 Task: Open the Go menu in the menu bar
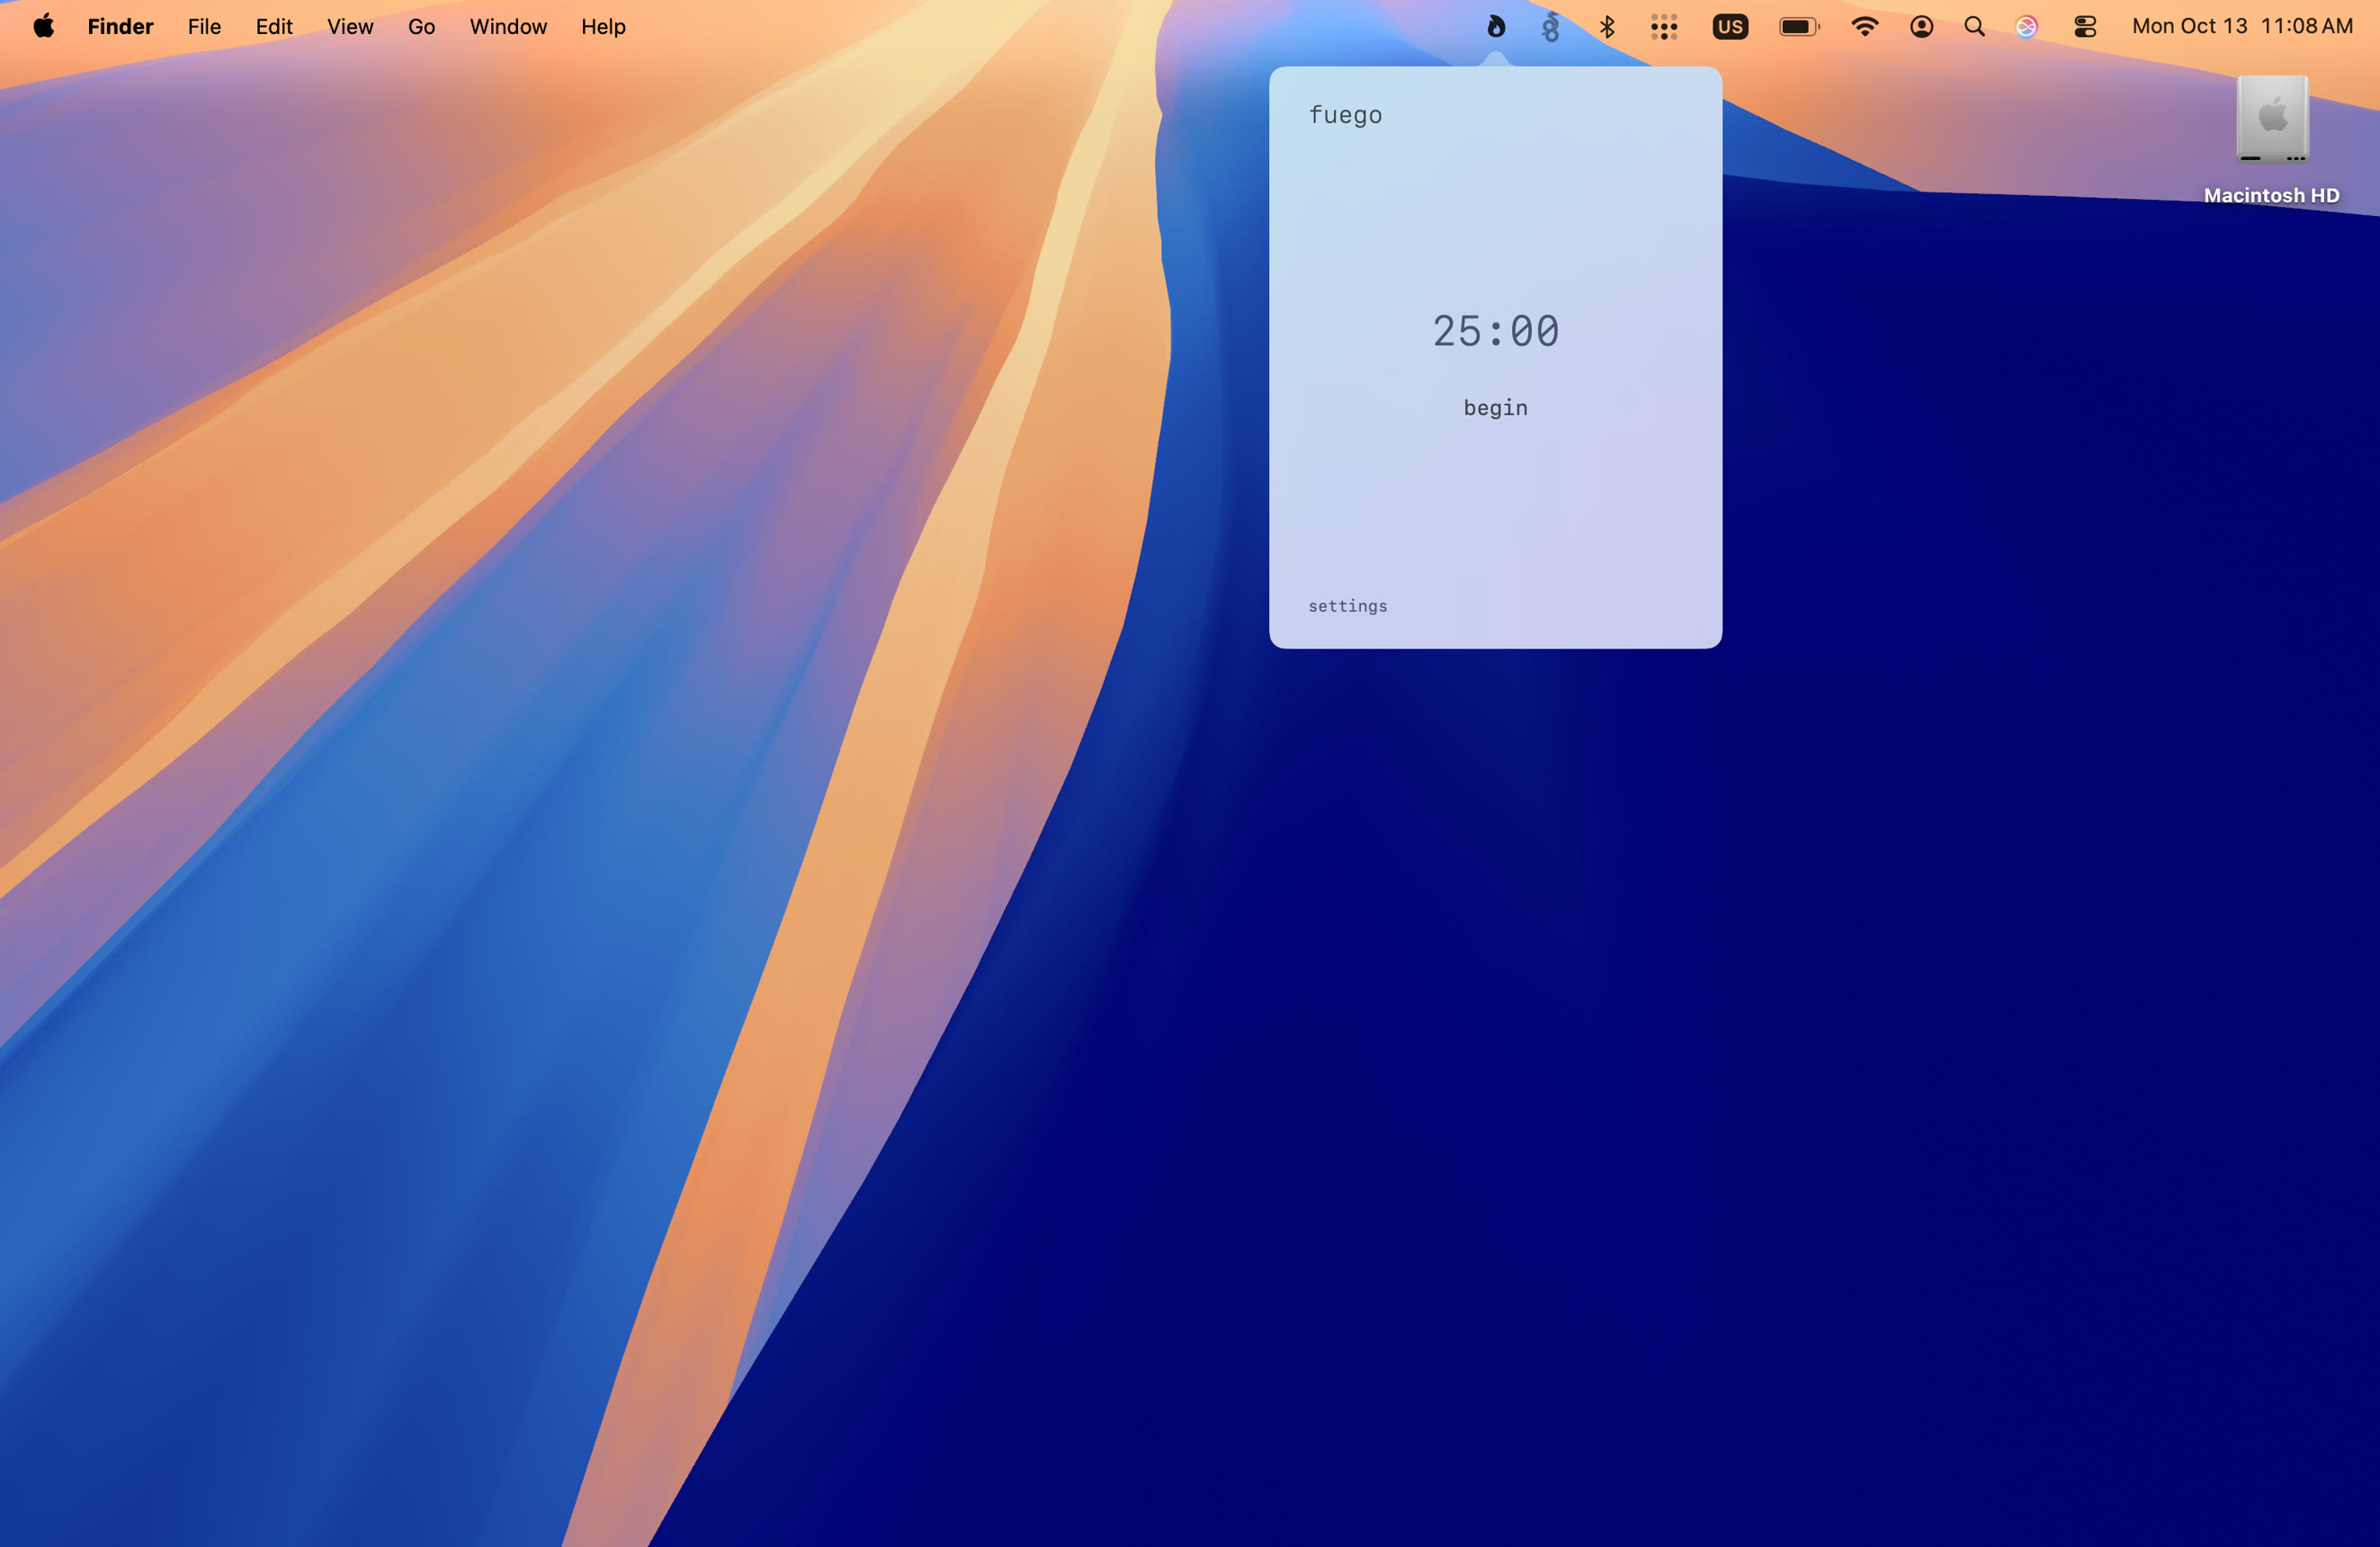click(x=420, y=27)
